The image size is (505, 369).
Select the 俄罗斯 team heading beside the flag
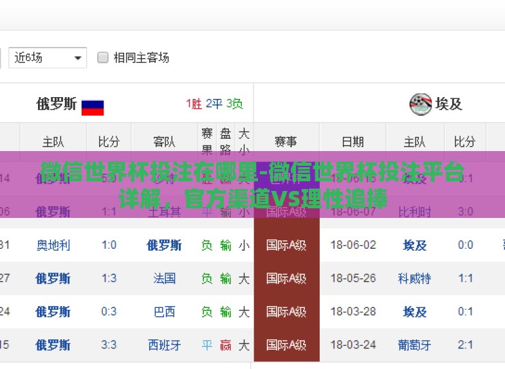[57, 104]
